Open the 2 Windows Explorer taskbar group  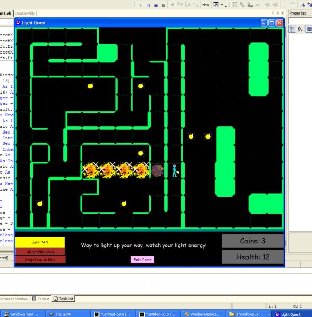click(x=249, y=314)
